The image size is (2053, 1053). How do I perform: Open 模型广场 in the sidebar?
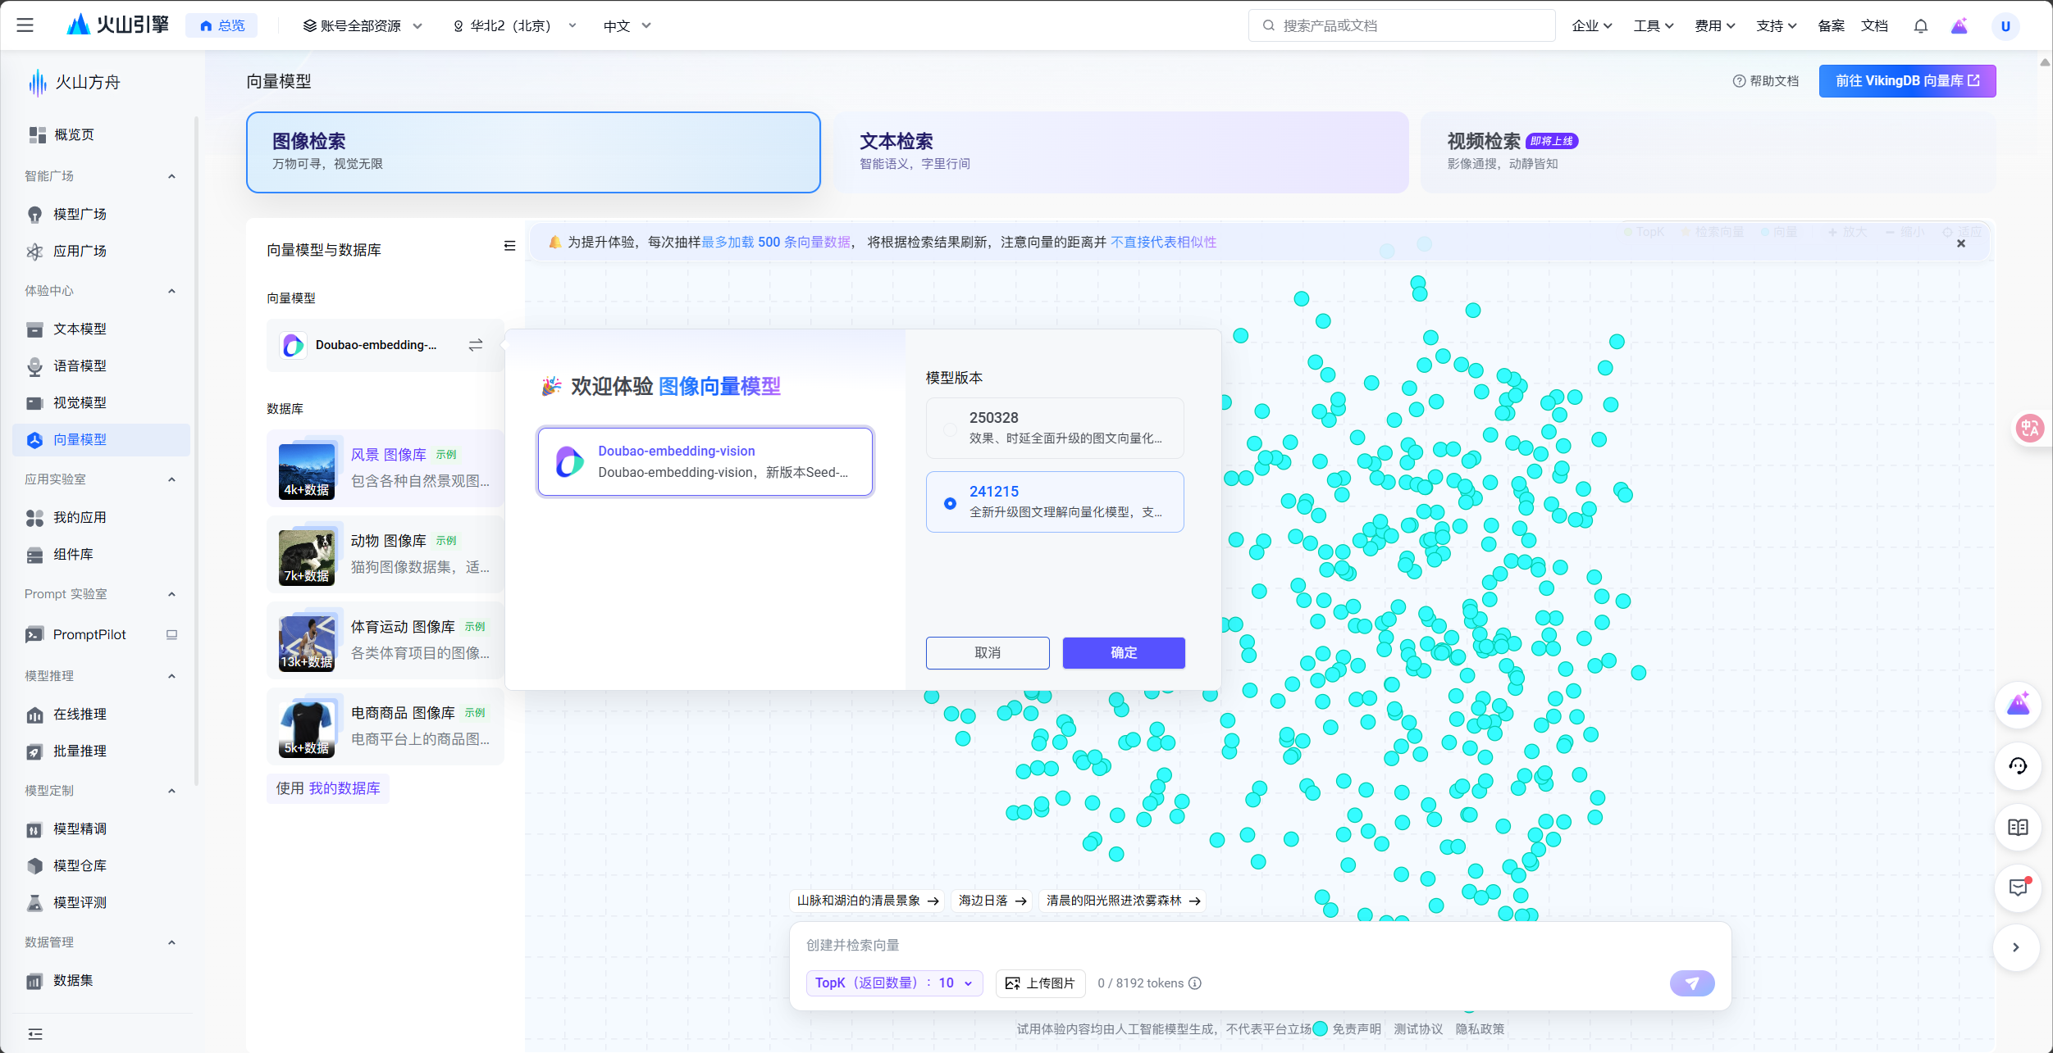pos(80,214)
